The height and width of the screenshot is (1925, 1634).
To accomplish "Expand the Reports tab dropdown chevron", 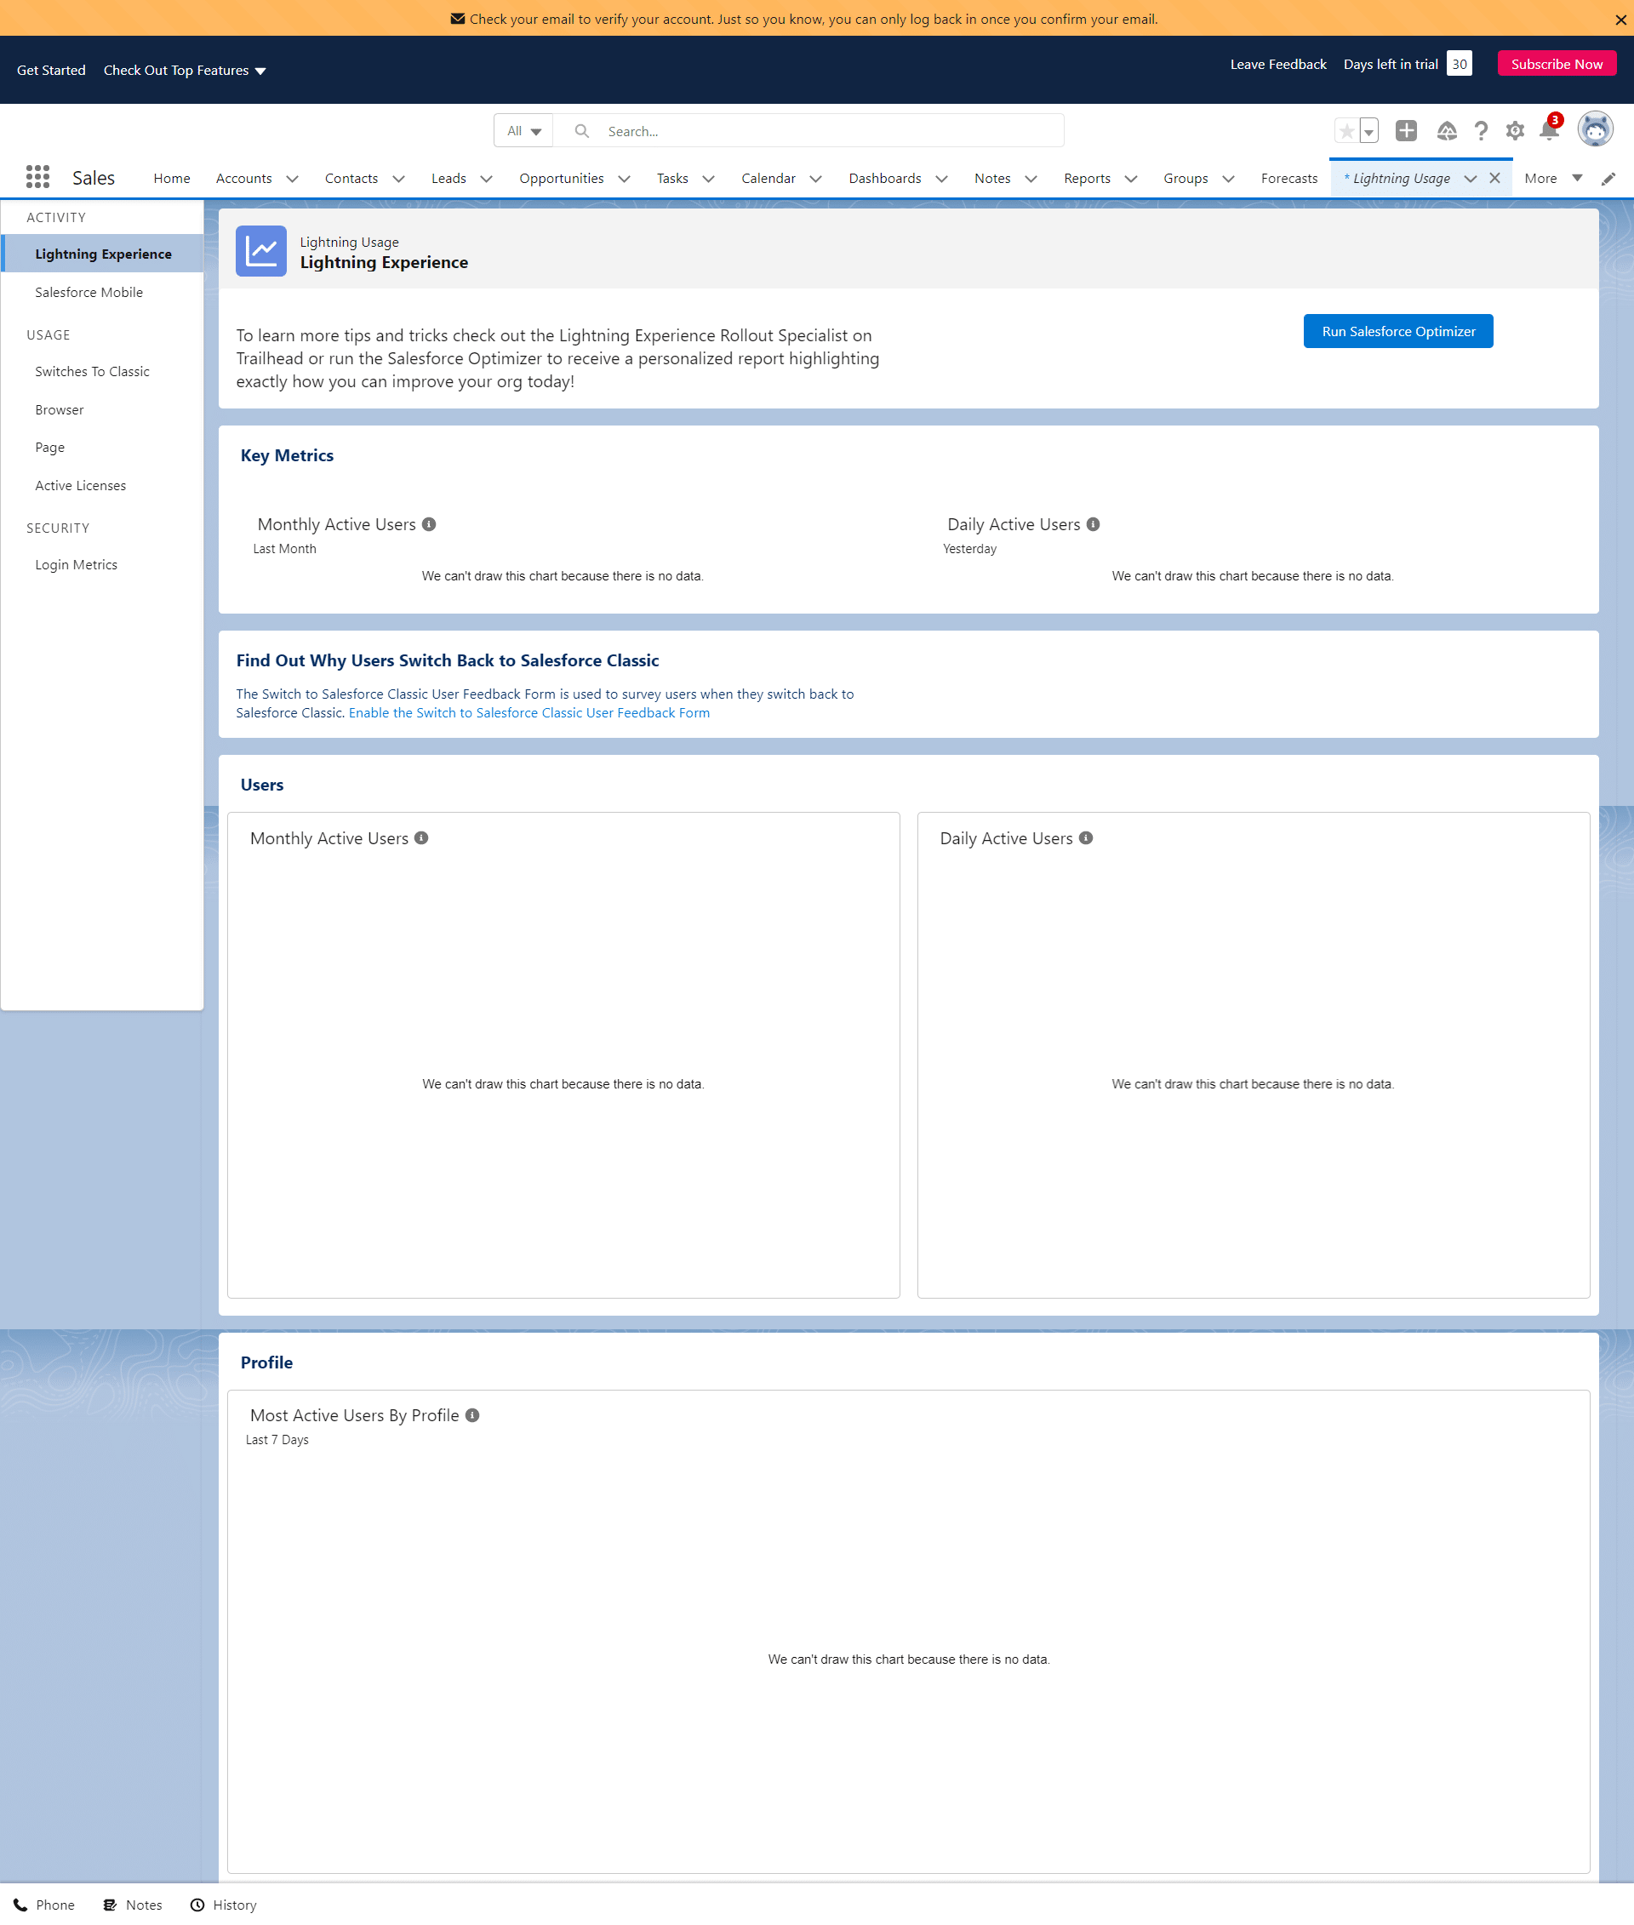I will click(x=1131, y=179).
